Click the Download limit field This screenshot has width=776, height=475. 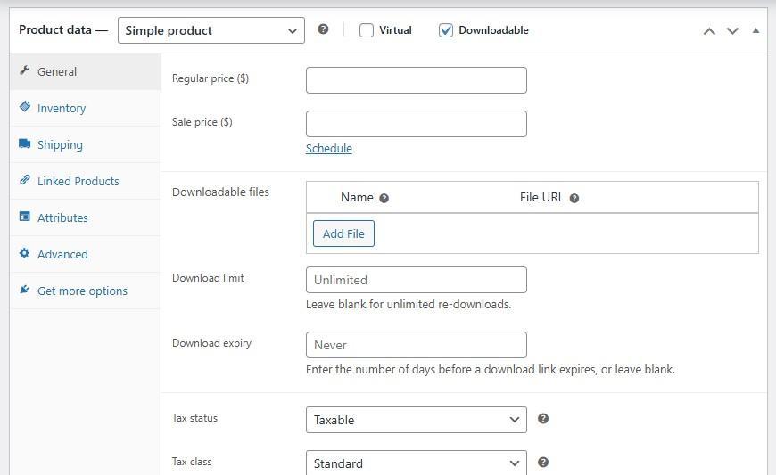(417, 280)
